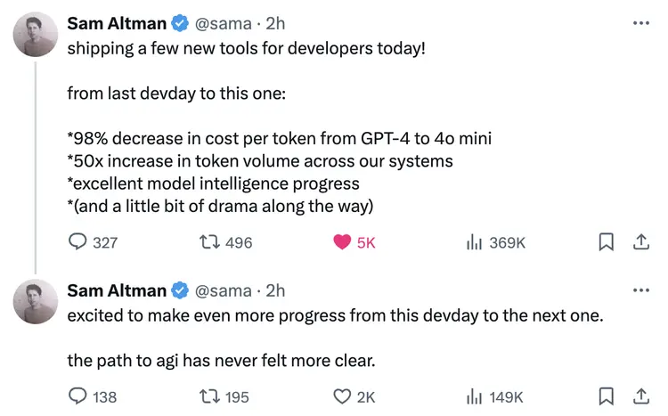Screen dimensions: 668x416
Task: Bookmark the second tweet about agi
Action: click(607, 396)
